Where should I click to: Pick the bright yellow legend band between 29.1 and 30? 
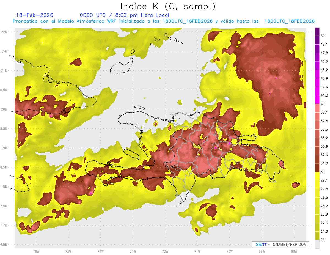click(x=317, y=176)
